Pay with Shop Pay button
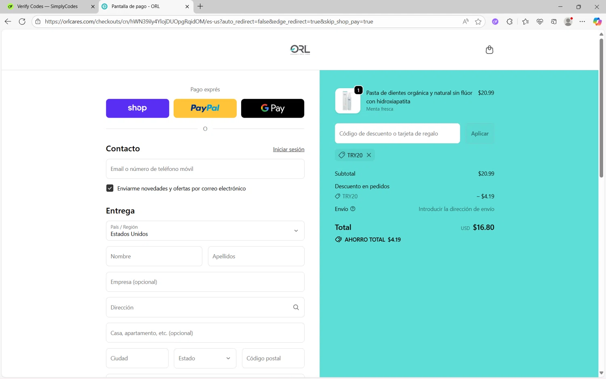This screenshot has height=379, width=606. (137, 108)
